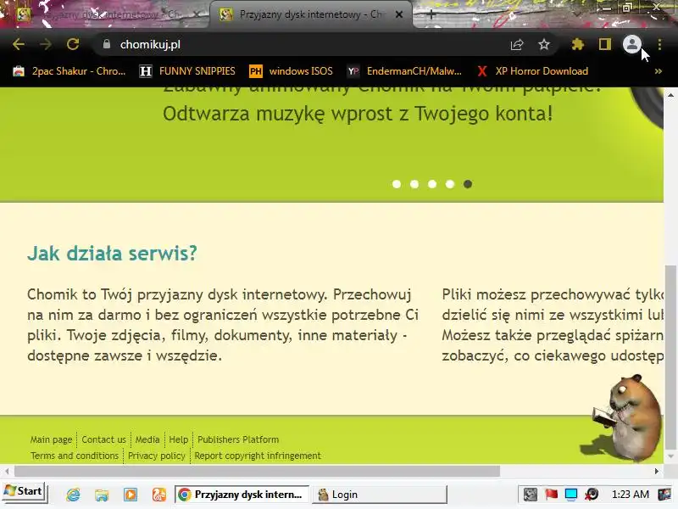
Task: Click the orange quick launch icon
Action: coord(159,495)
